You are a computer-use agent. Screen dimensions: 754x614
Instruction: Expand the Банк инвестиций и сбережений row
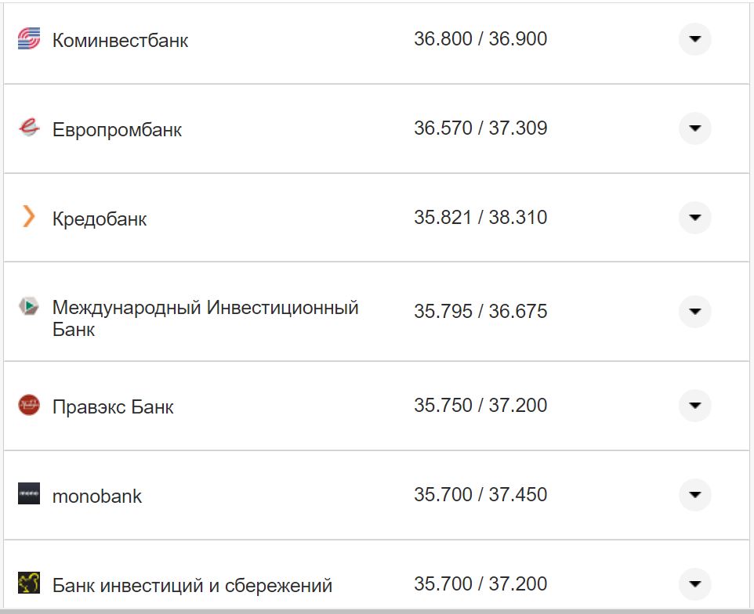[x=694, y=584]
